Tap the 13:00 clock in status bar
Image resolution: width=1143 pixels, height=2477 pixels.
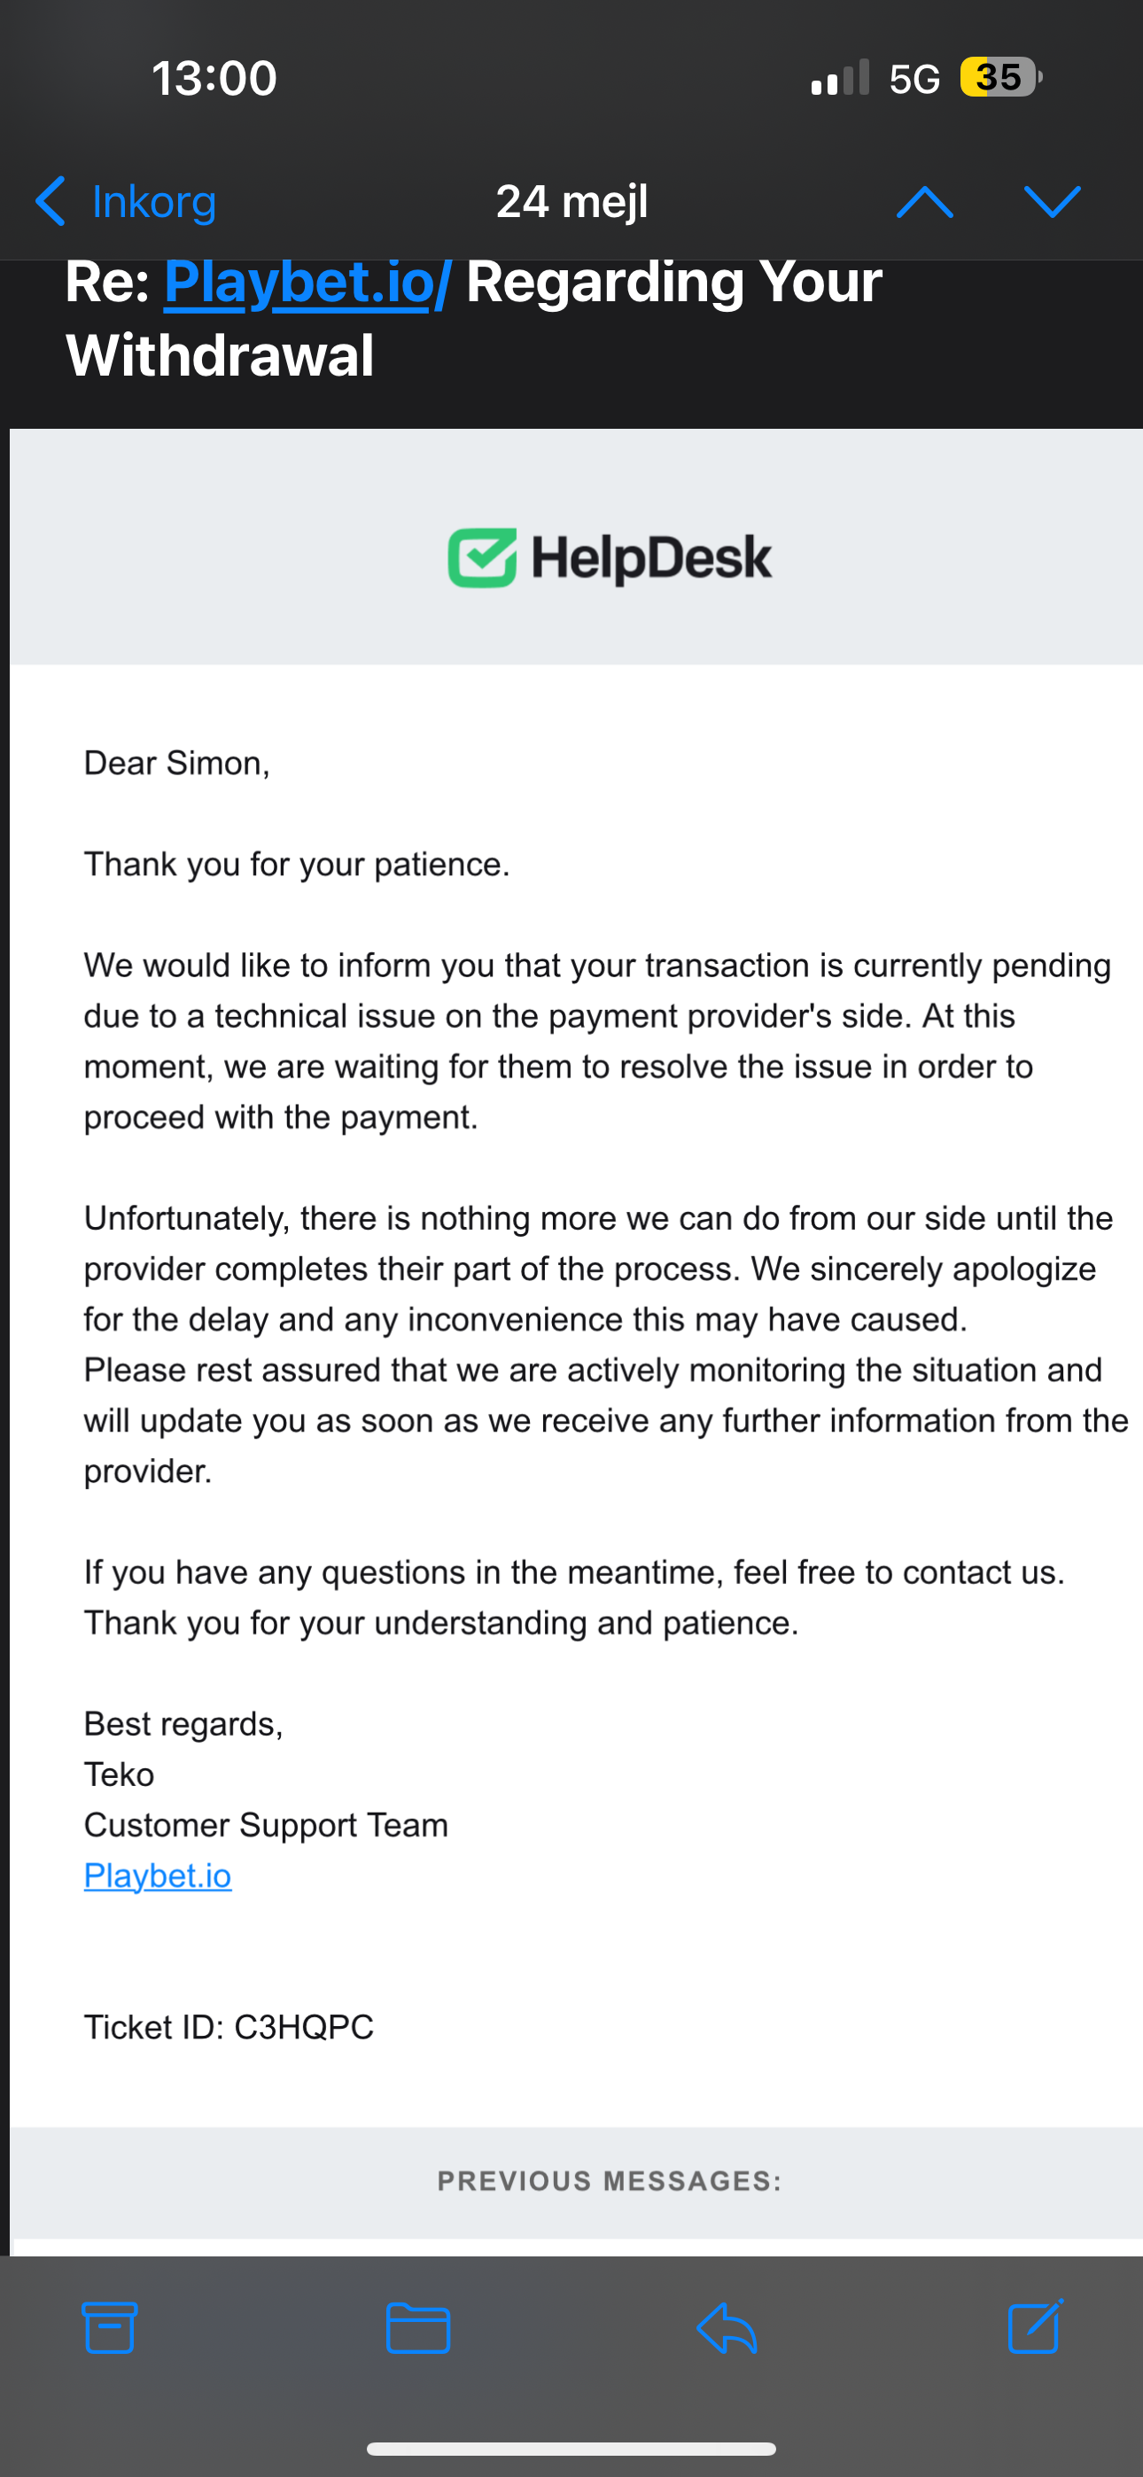(214, 78)
